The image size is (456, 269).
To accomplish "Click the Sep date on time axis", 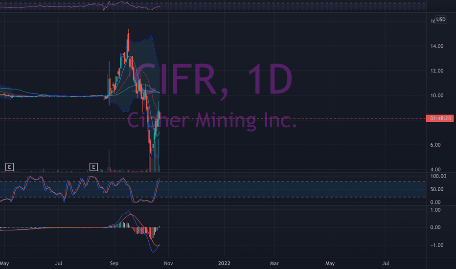I will [x=114, y=263].
